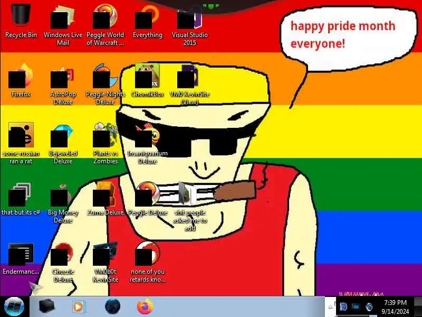The height and width of the screenshot is (317, 422).
Task: Open the Windows Start menu orb
Action: tap(14, 306)
